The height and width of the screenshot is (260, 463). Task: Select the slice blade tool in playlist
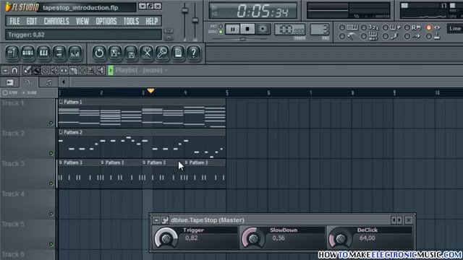pyautogui.click(x=73, y=71)
